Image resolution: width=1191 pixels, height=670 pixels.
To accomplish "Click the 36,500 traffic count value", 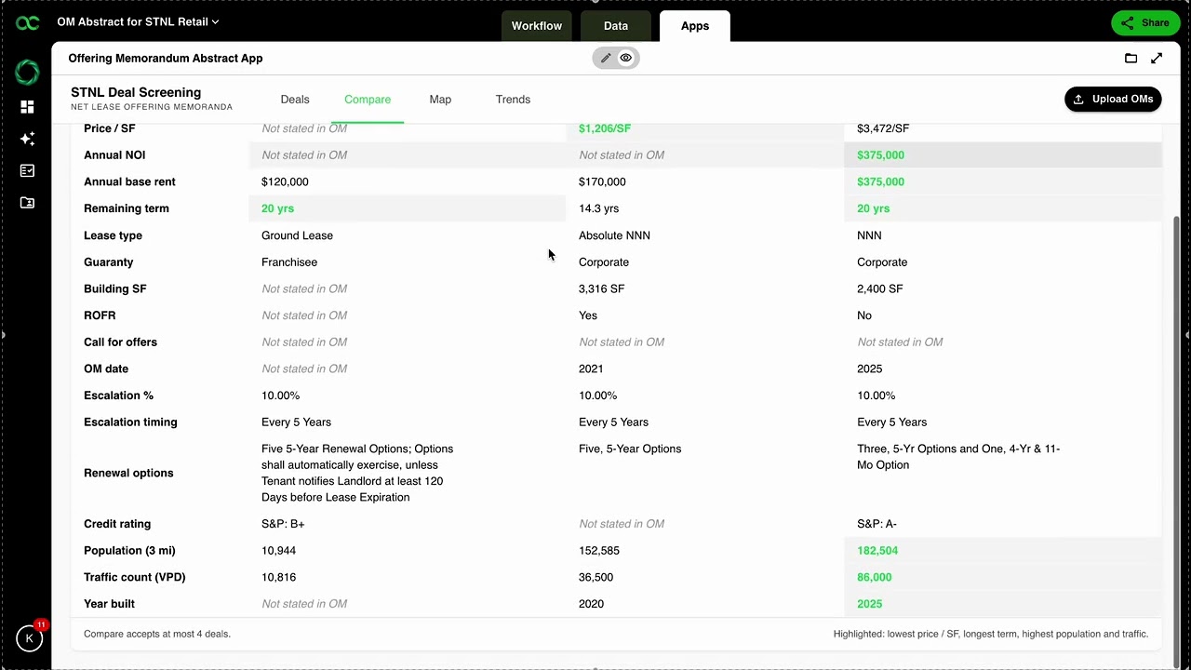I will pos(595,577).
